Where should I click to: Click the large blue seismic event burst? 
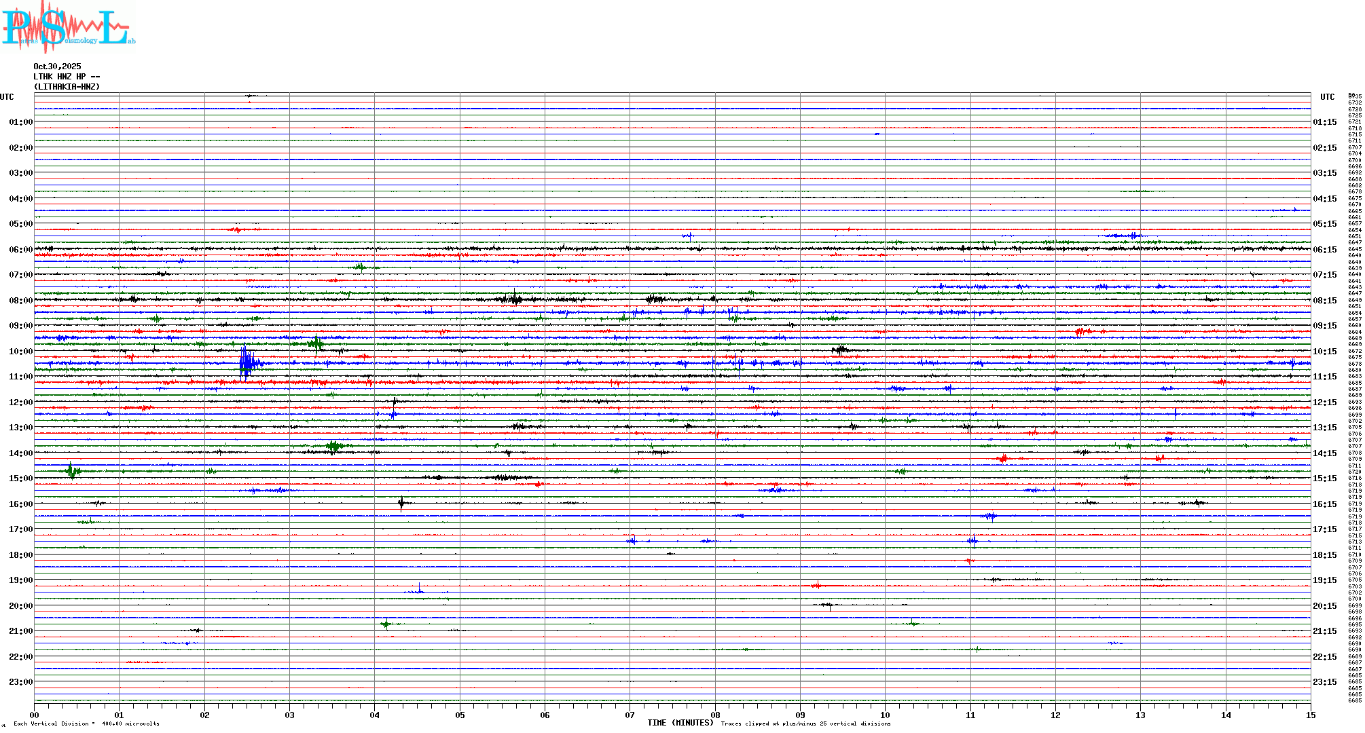point(247,363)
